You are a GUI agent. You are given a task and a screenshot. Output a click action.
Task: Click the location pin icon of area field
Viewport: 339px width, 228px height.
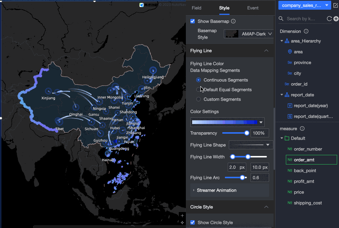click(290, 52)
